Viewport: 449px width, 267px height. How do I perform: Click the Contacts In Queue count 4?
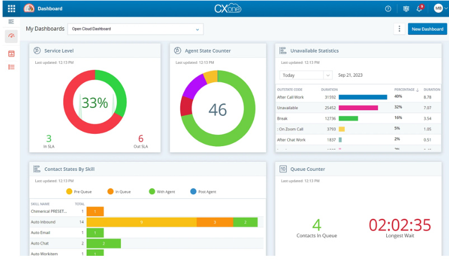316,225
